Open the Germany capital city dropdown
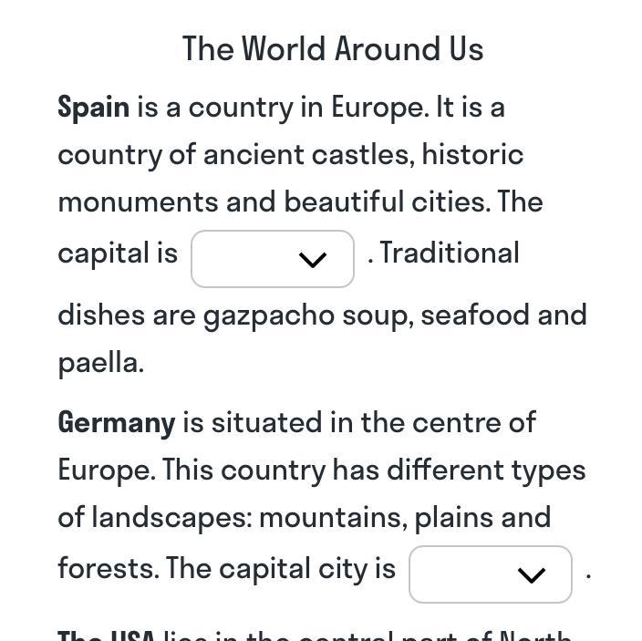Screen dimensions: 642x641 [490, 574]
